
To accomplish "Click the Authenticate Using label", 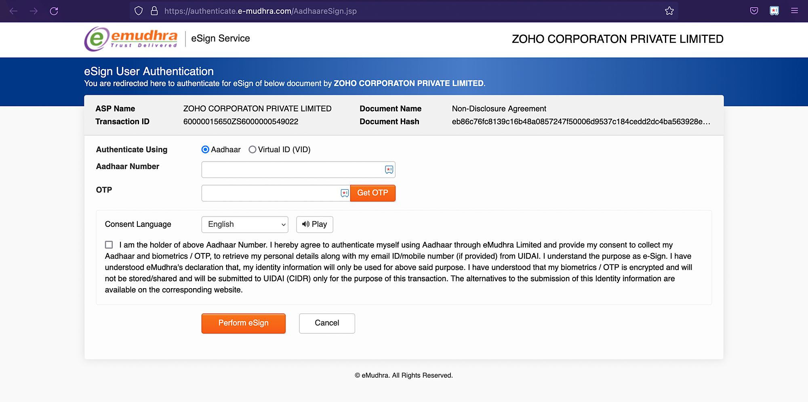I will [132, 149].
